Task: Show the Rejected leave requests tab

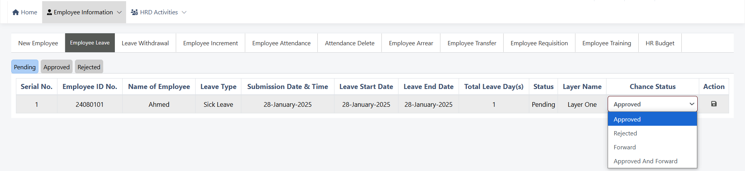Action: (x=89, y=67)
